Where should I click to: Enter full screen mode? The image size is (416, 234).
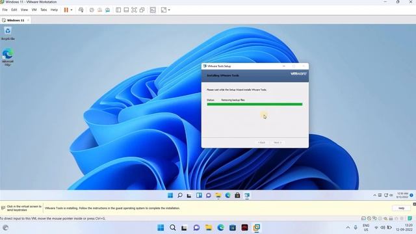[x=134, y=10]
